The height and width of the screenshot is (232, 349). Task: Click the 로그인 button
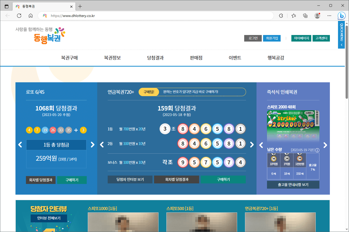coord(253,38)
